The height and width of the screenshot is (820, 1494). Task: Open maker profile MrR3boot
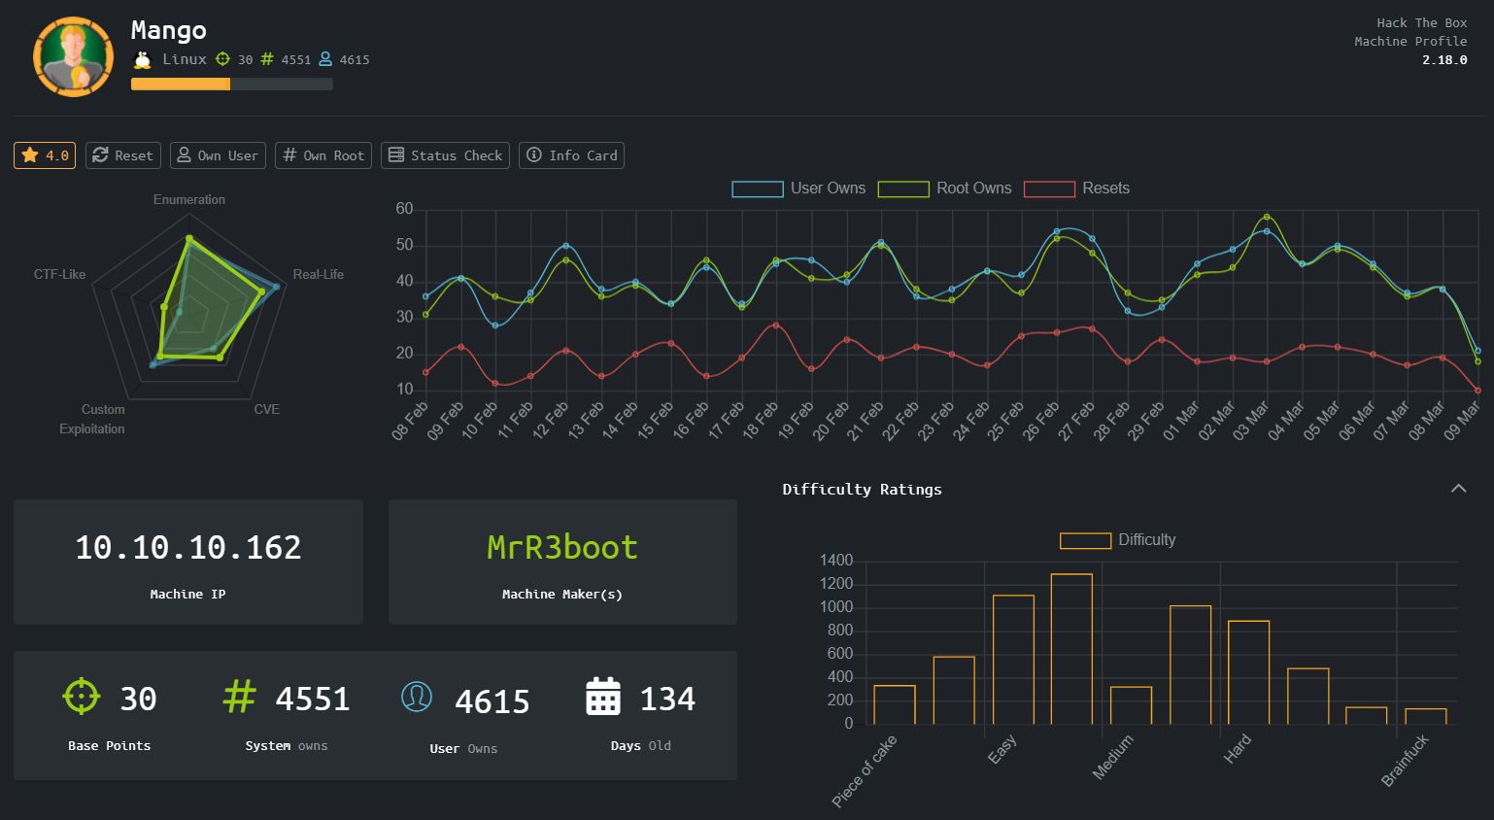click(x=562, y=548)
